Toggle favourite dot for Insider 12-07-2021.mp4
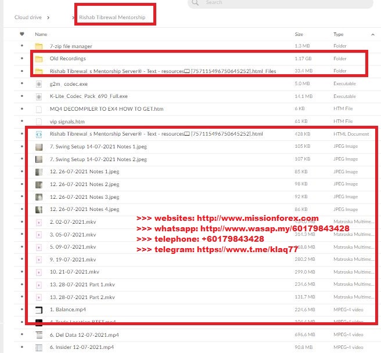This screenshot has width=381, height=353. [x=22, y=347]
